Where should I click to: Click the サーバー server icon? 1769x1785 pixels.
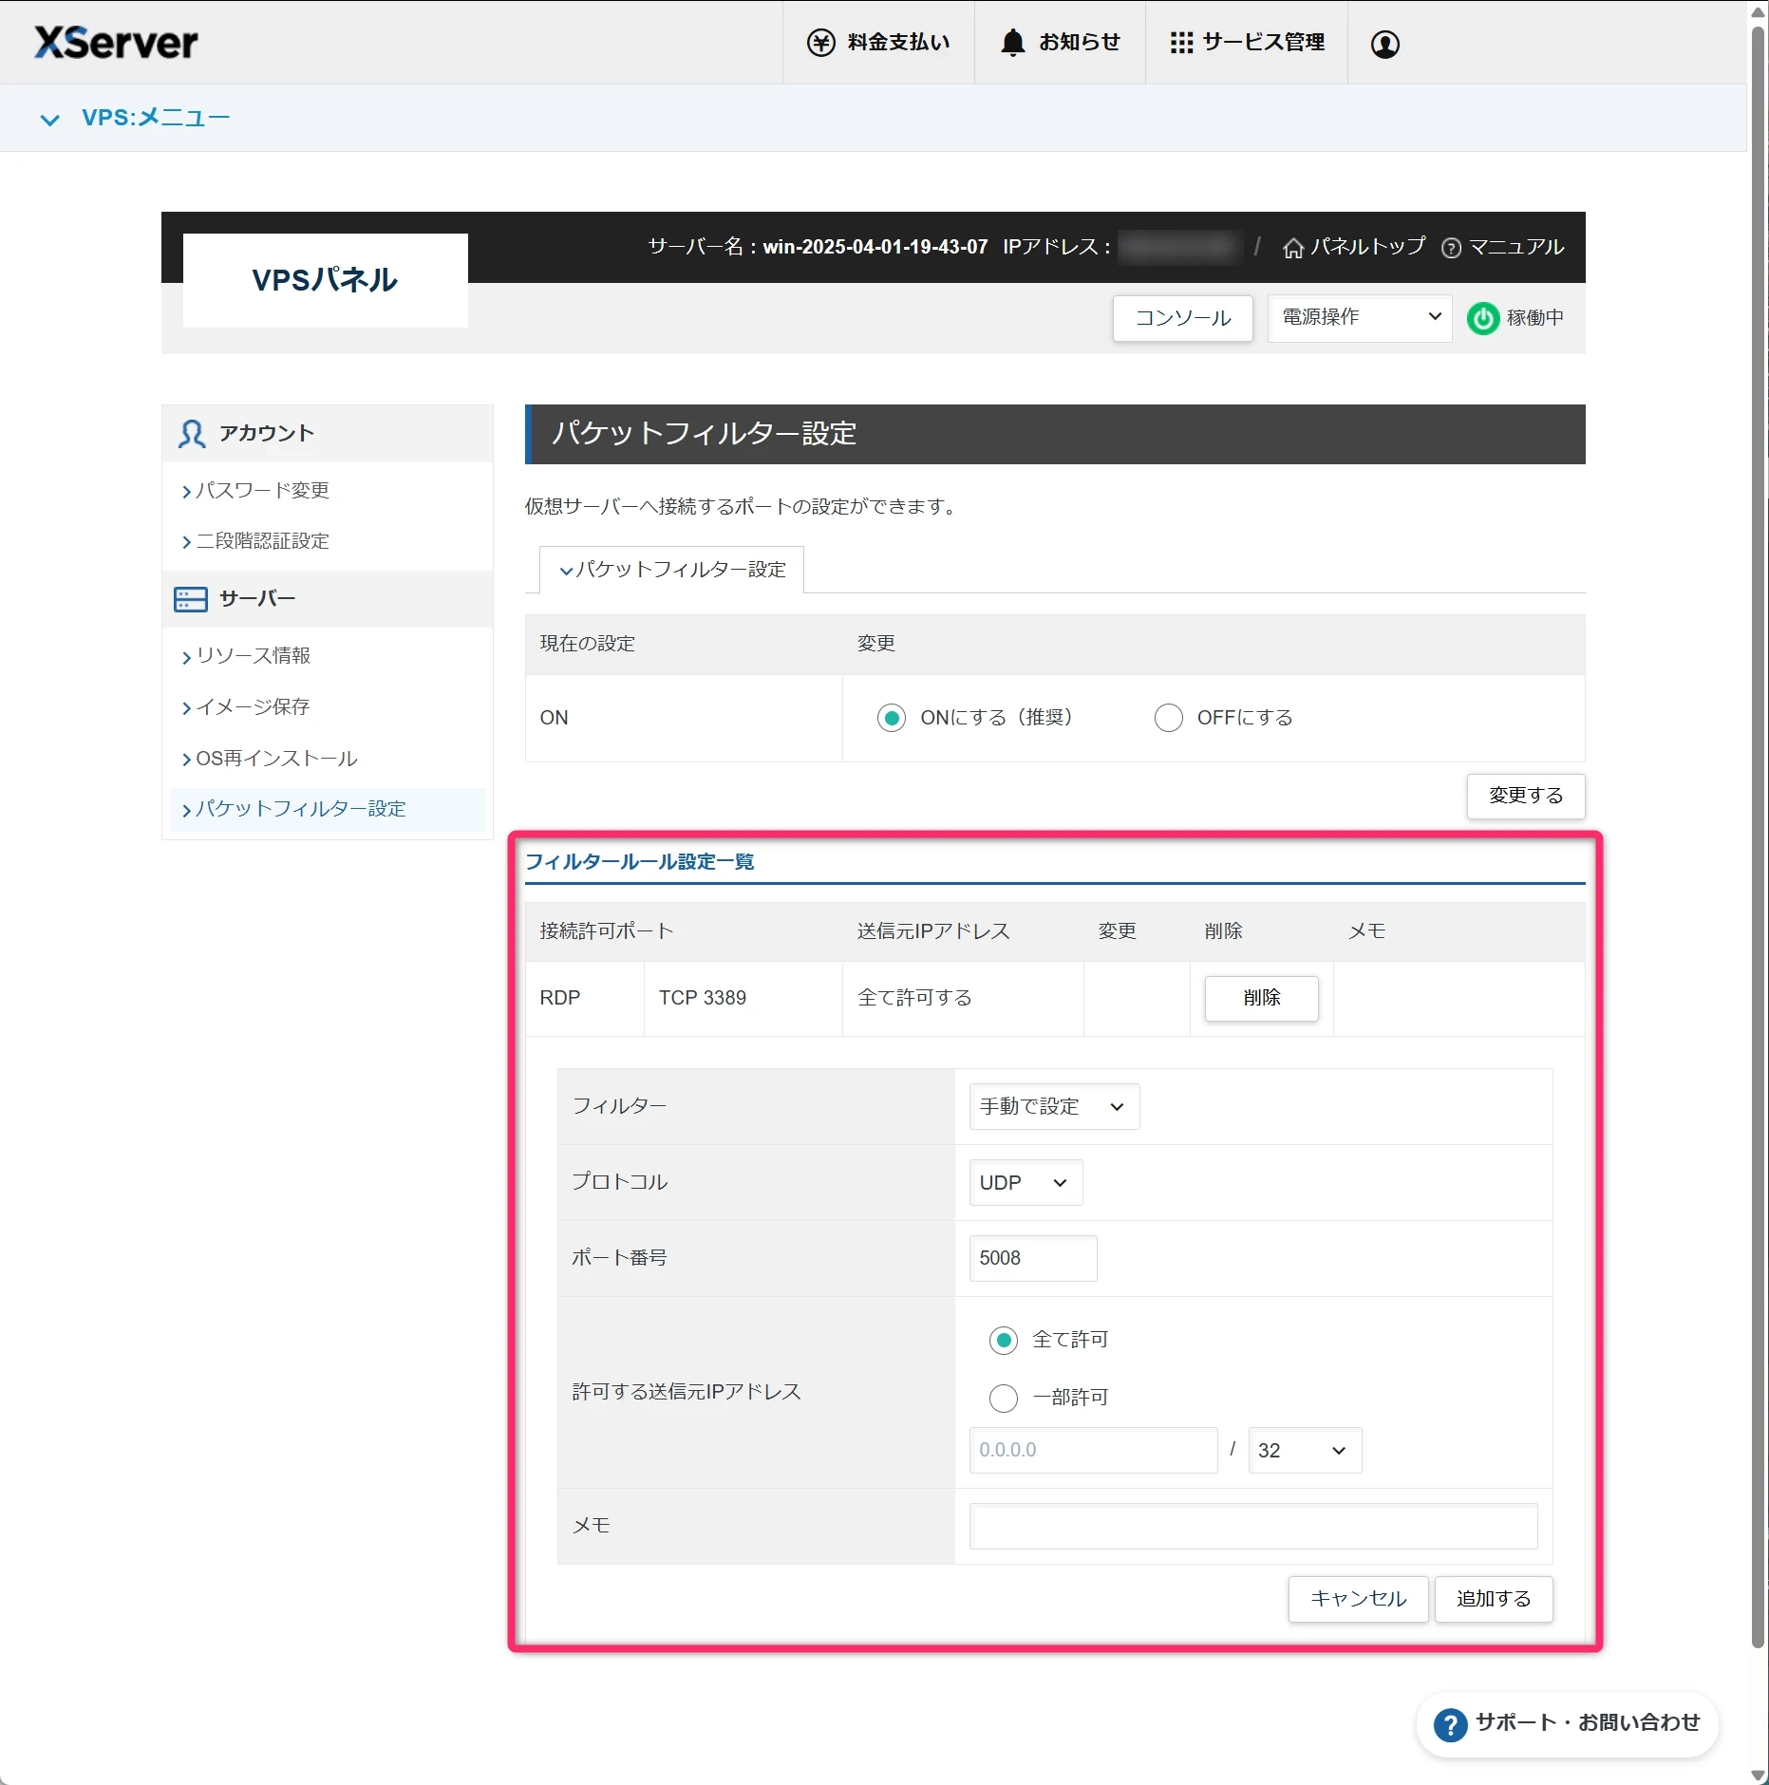191,599
